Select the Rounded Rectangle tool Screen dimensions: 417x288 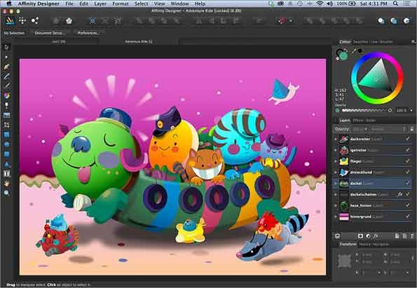(6, 154)
